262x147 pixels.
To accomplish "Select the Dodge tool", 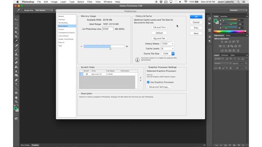I will (x=16, y=76).
